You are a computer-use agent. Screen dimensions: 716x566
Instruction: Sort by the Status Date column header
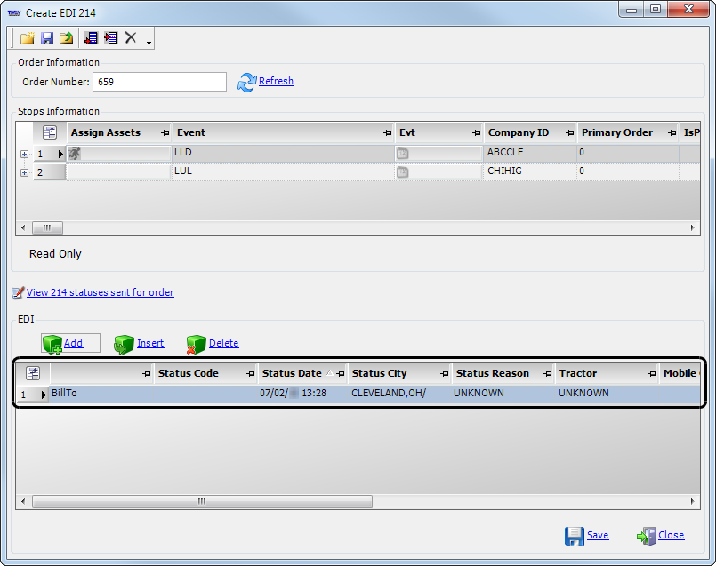click(292, 373)
